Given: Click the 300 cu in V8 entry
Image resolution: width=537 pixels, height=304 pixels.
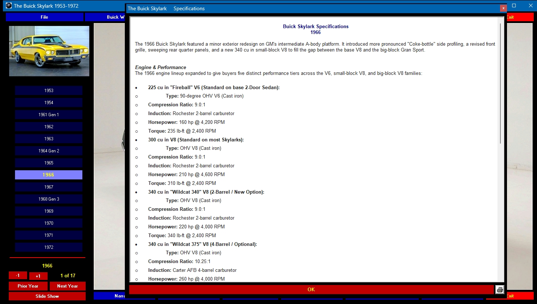Looking at the screenshot, I should tap(196, 140).
